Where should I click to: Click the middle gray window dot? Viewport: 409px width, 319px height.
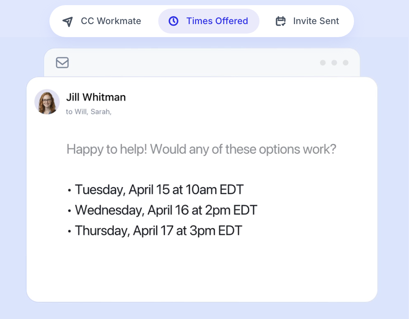(x=334, y=63)
